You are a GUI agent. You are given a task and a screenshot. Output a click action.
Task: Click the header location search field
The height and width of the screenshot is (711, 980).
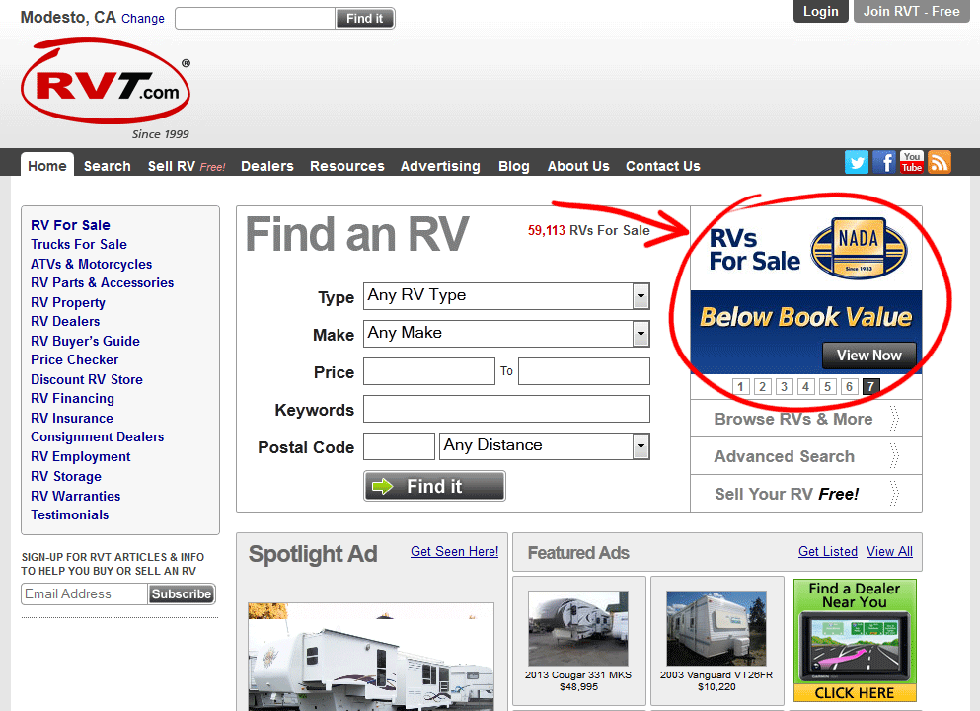tap(256, 18)
